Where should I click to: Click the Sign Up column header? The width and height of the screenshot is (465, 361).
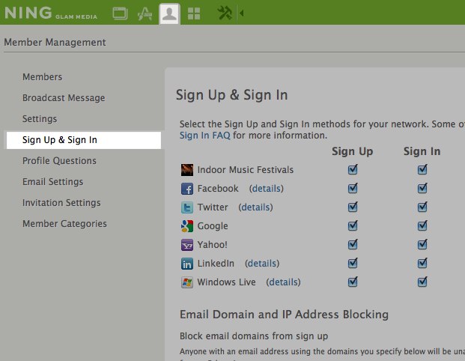click(353, 151)
